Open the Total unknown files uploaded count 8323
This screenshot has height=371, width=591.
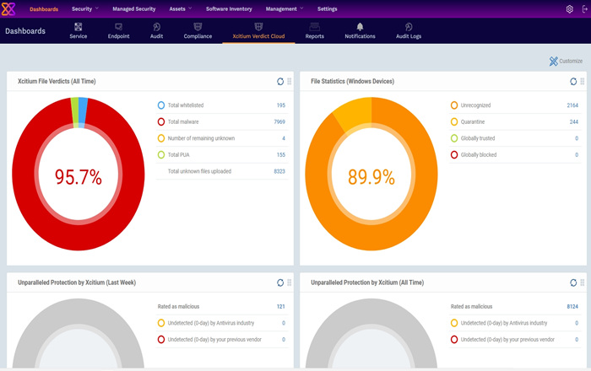pos(279,171)
